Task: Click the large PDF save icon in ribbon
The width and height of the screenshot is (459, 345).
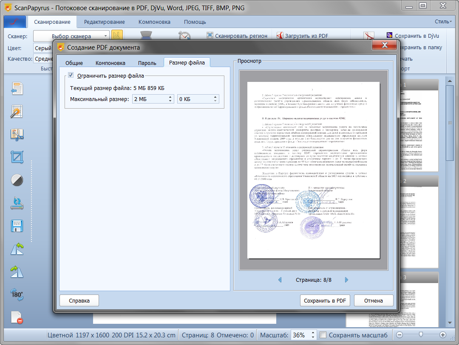Action: [369, 36]
